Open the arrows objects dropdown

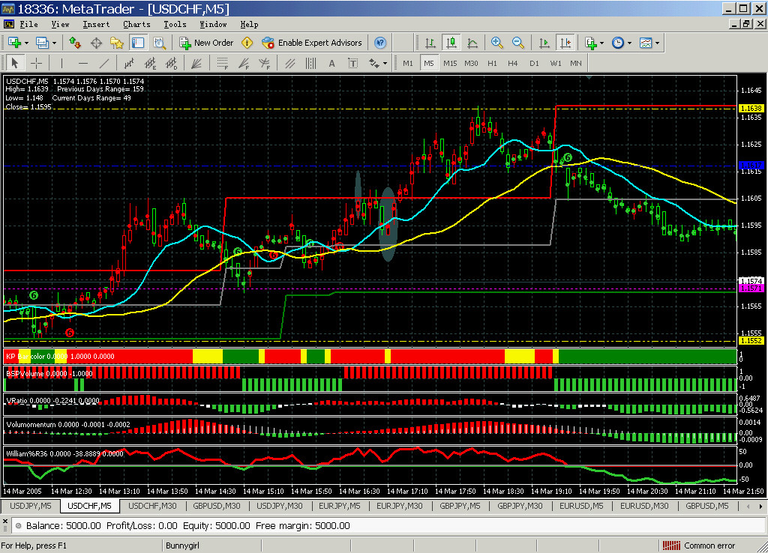385,63
